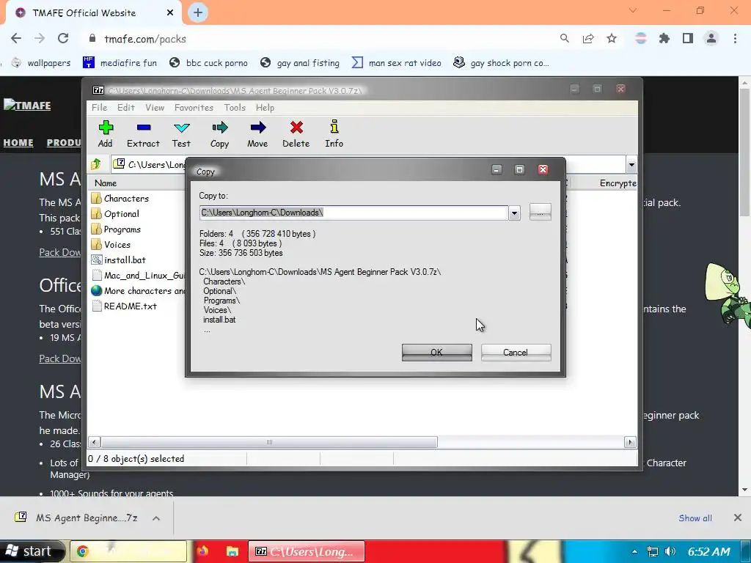This screenshot has width=751, height=563.
Task: Open the File menu in 7-Zip
Action: [99, 107]
